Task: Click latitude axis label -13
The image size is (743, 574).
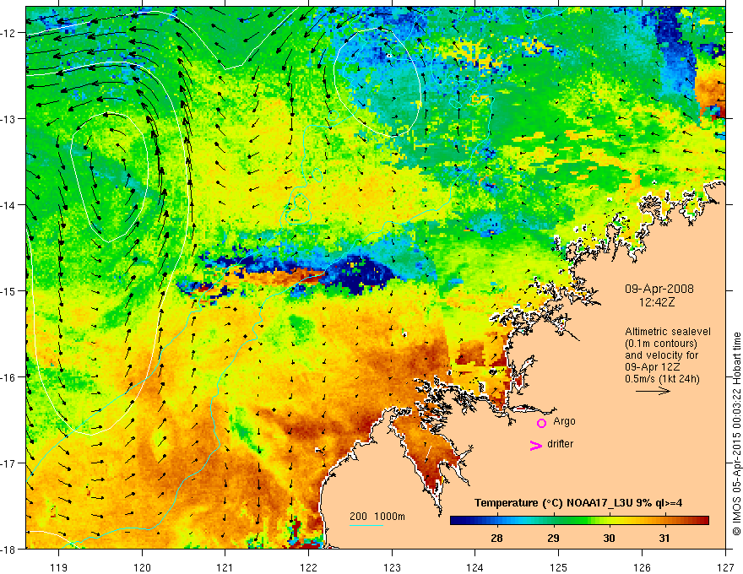Action: click(8, 119)
